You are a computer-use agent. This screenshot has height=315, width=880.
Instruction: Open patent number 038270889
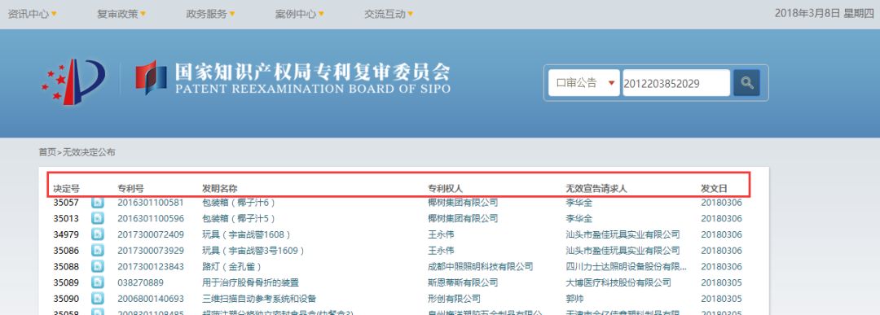coord(140,282)
